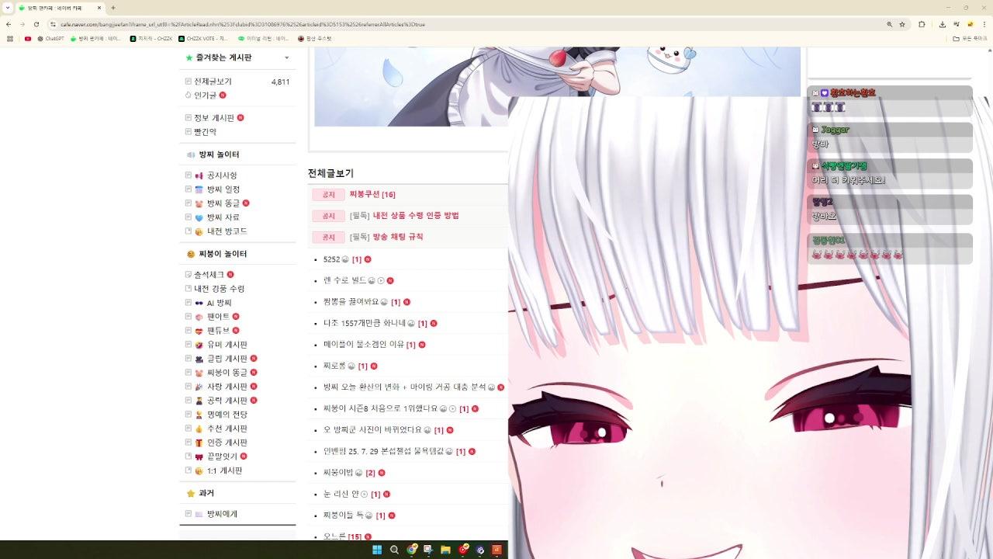993x559 pixels.
Task: Open 팬아트 board
Action: point(218,317)
